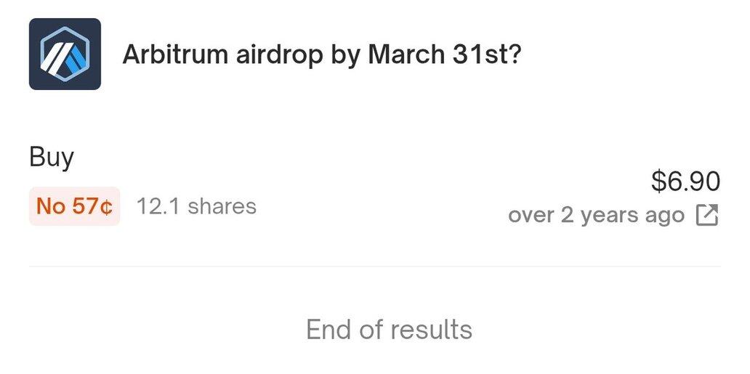Click the End of results message
This screenshot has height=374, width=750.
coord(389,329)
